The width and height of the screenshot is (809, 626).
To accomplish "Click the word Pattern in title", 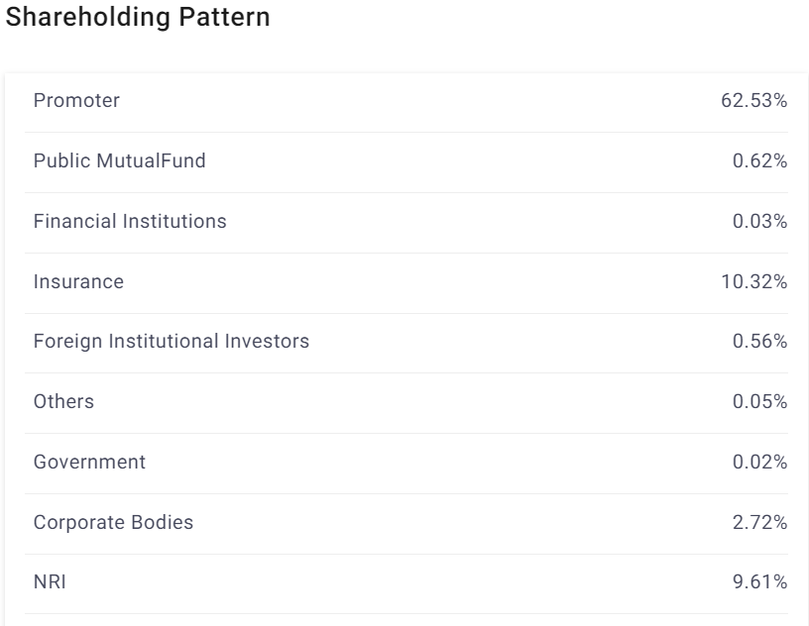I will tap(224, 17).
